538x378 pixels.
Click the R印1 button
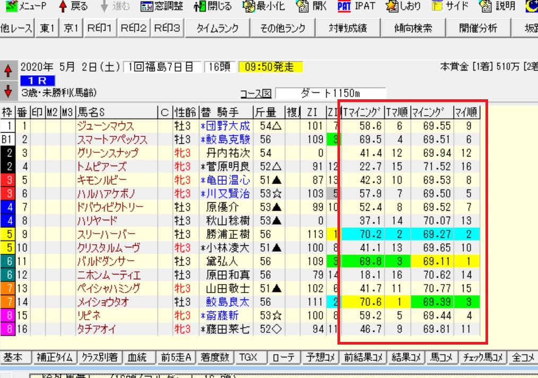(100, 28)
